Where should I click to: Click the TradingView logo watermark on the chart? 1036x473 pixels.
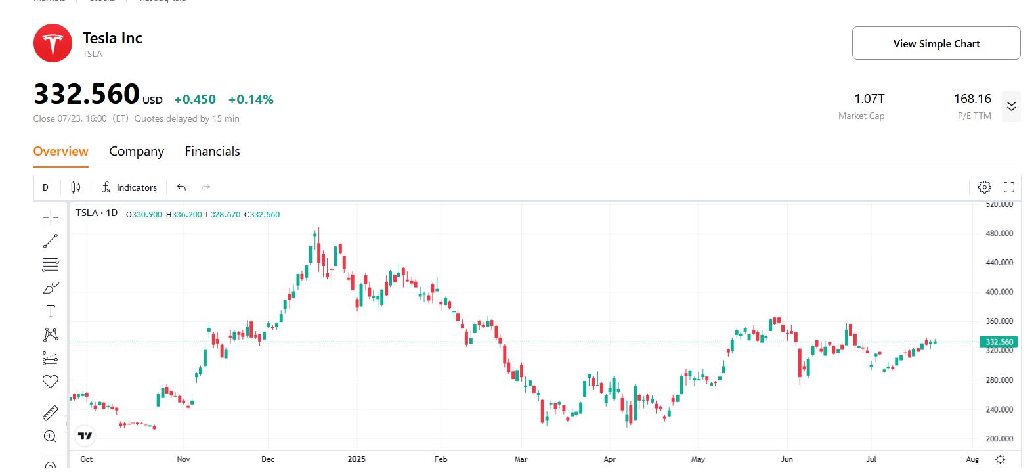(x=84, y=435)
